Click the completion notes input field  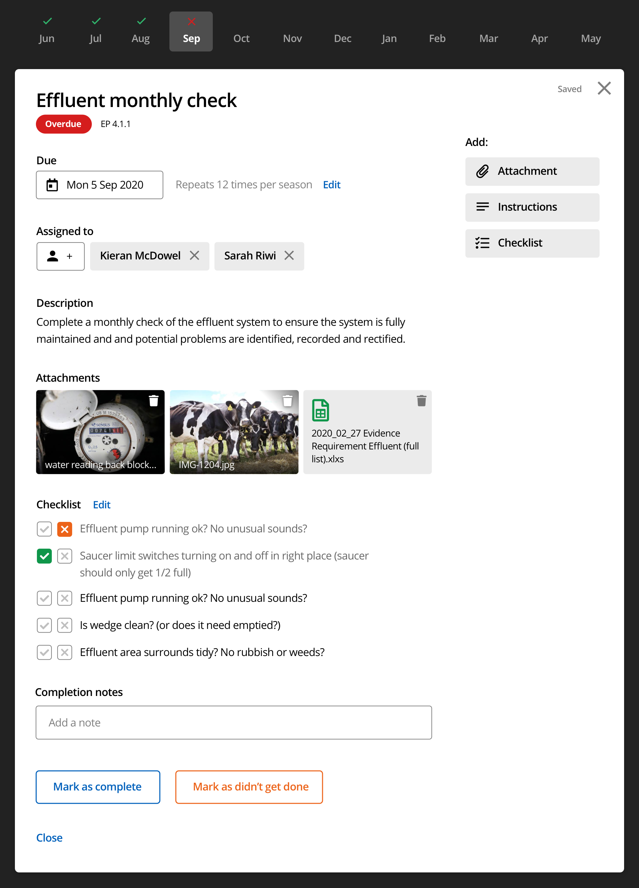233,722
